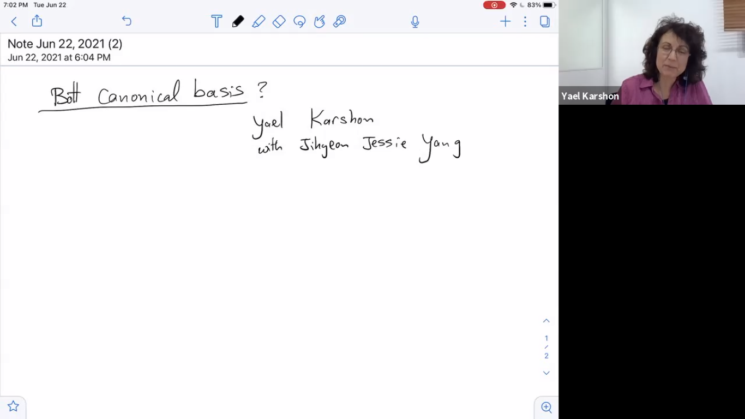Image resolution: width=745 pixels, height=419 pixels.
Task: Tap the screen recording indicator in status bar
Action: coord(494,5)
